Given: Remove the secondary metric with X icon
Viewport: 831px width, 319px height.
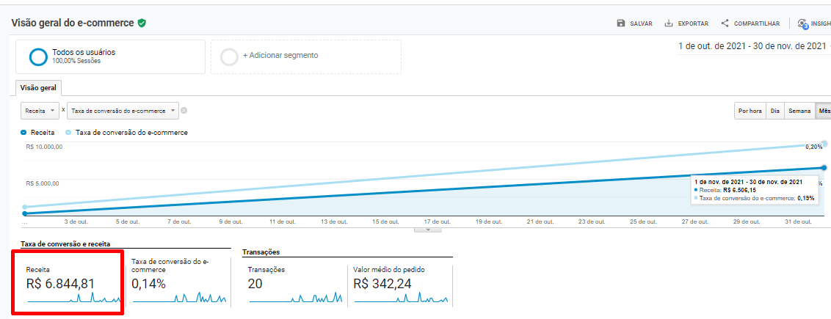Looking at the screenshot, I should pos(184,111).
